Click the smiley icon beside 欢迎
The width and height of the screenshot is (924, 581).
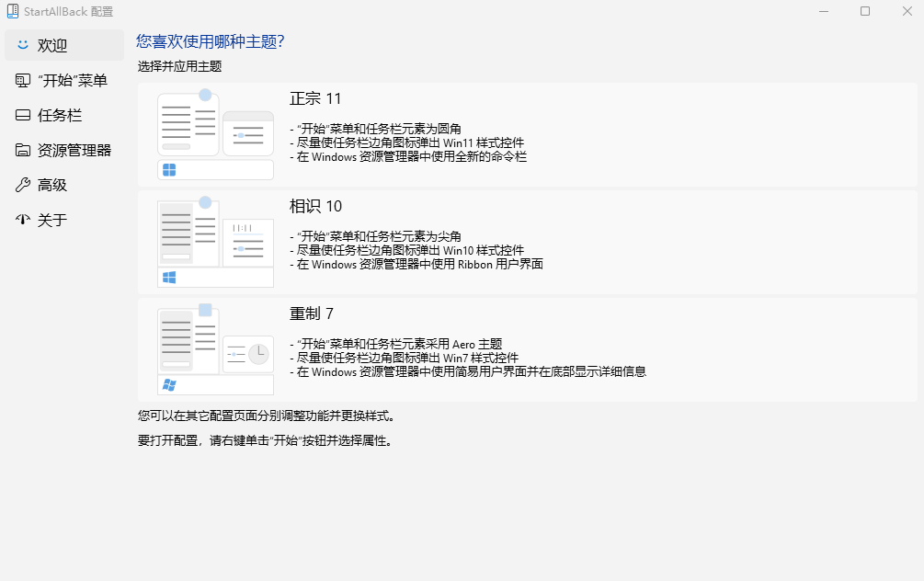point(23,45)
